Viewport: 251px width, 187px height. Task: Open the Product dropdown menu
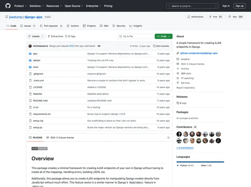coord(20,6)
